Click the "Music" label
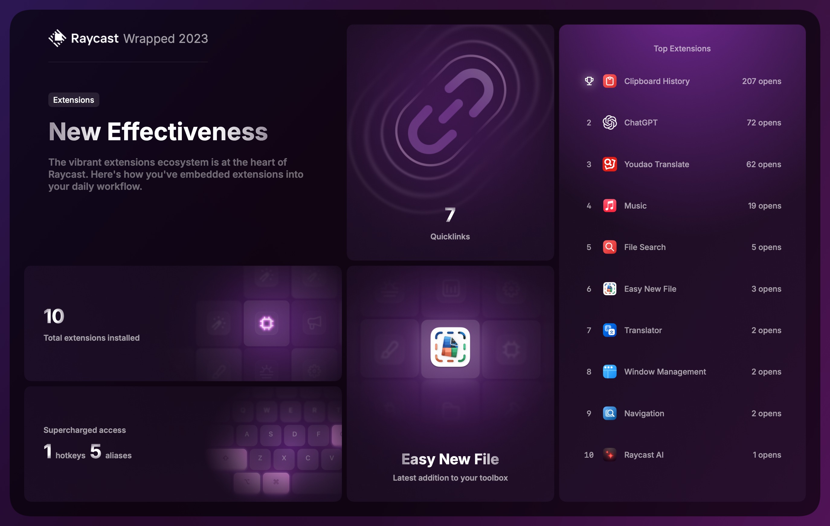This screenshot has height=526, width=830. pyautogui.click(x=635, y=206)
